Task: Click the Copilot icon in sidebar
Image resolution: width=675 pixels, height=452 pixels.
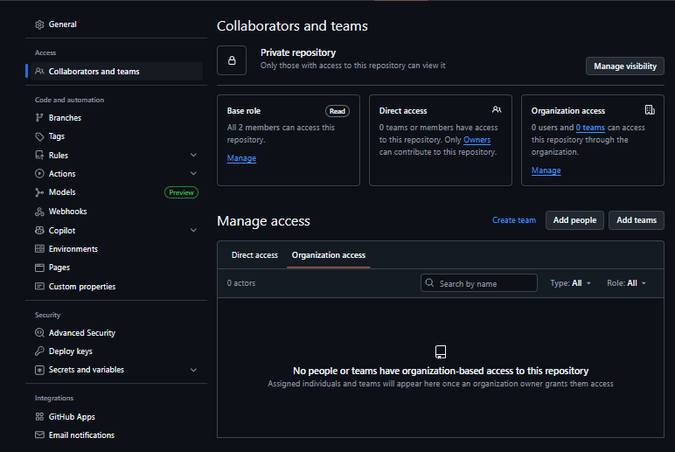Action: 39,230
